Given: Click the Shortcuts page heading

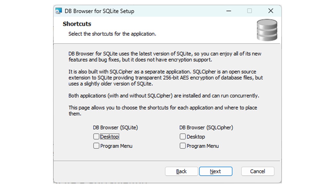Looking at the screenshot, I should [x=77, y=24].
